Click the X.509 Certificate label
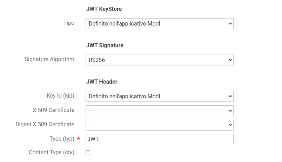This screenshot has height=162, width=282. [53, 110]
